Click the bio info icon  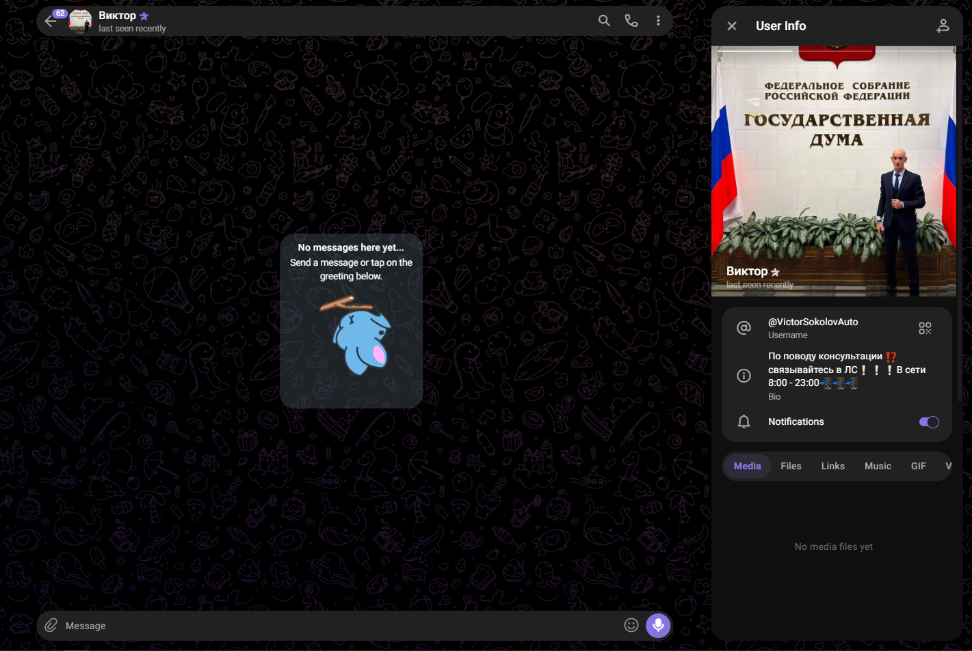[744, 376]
